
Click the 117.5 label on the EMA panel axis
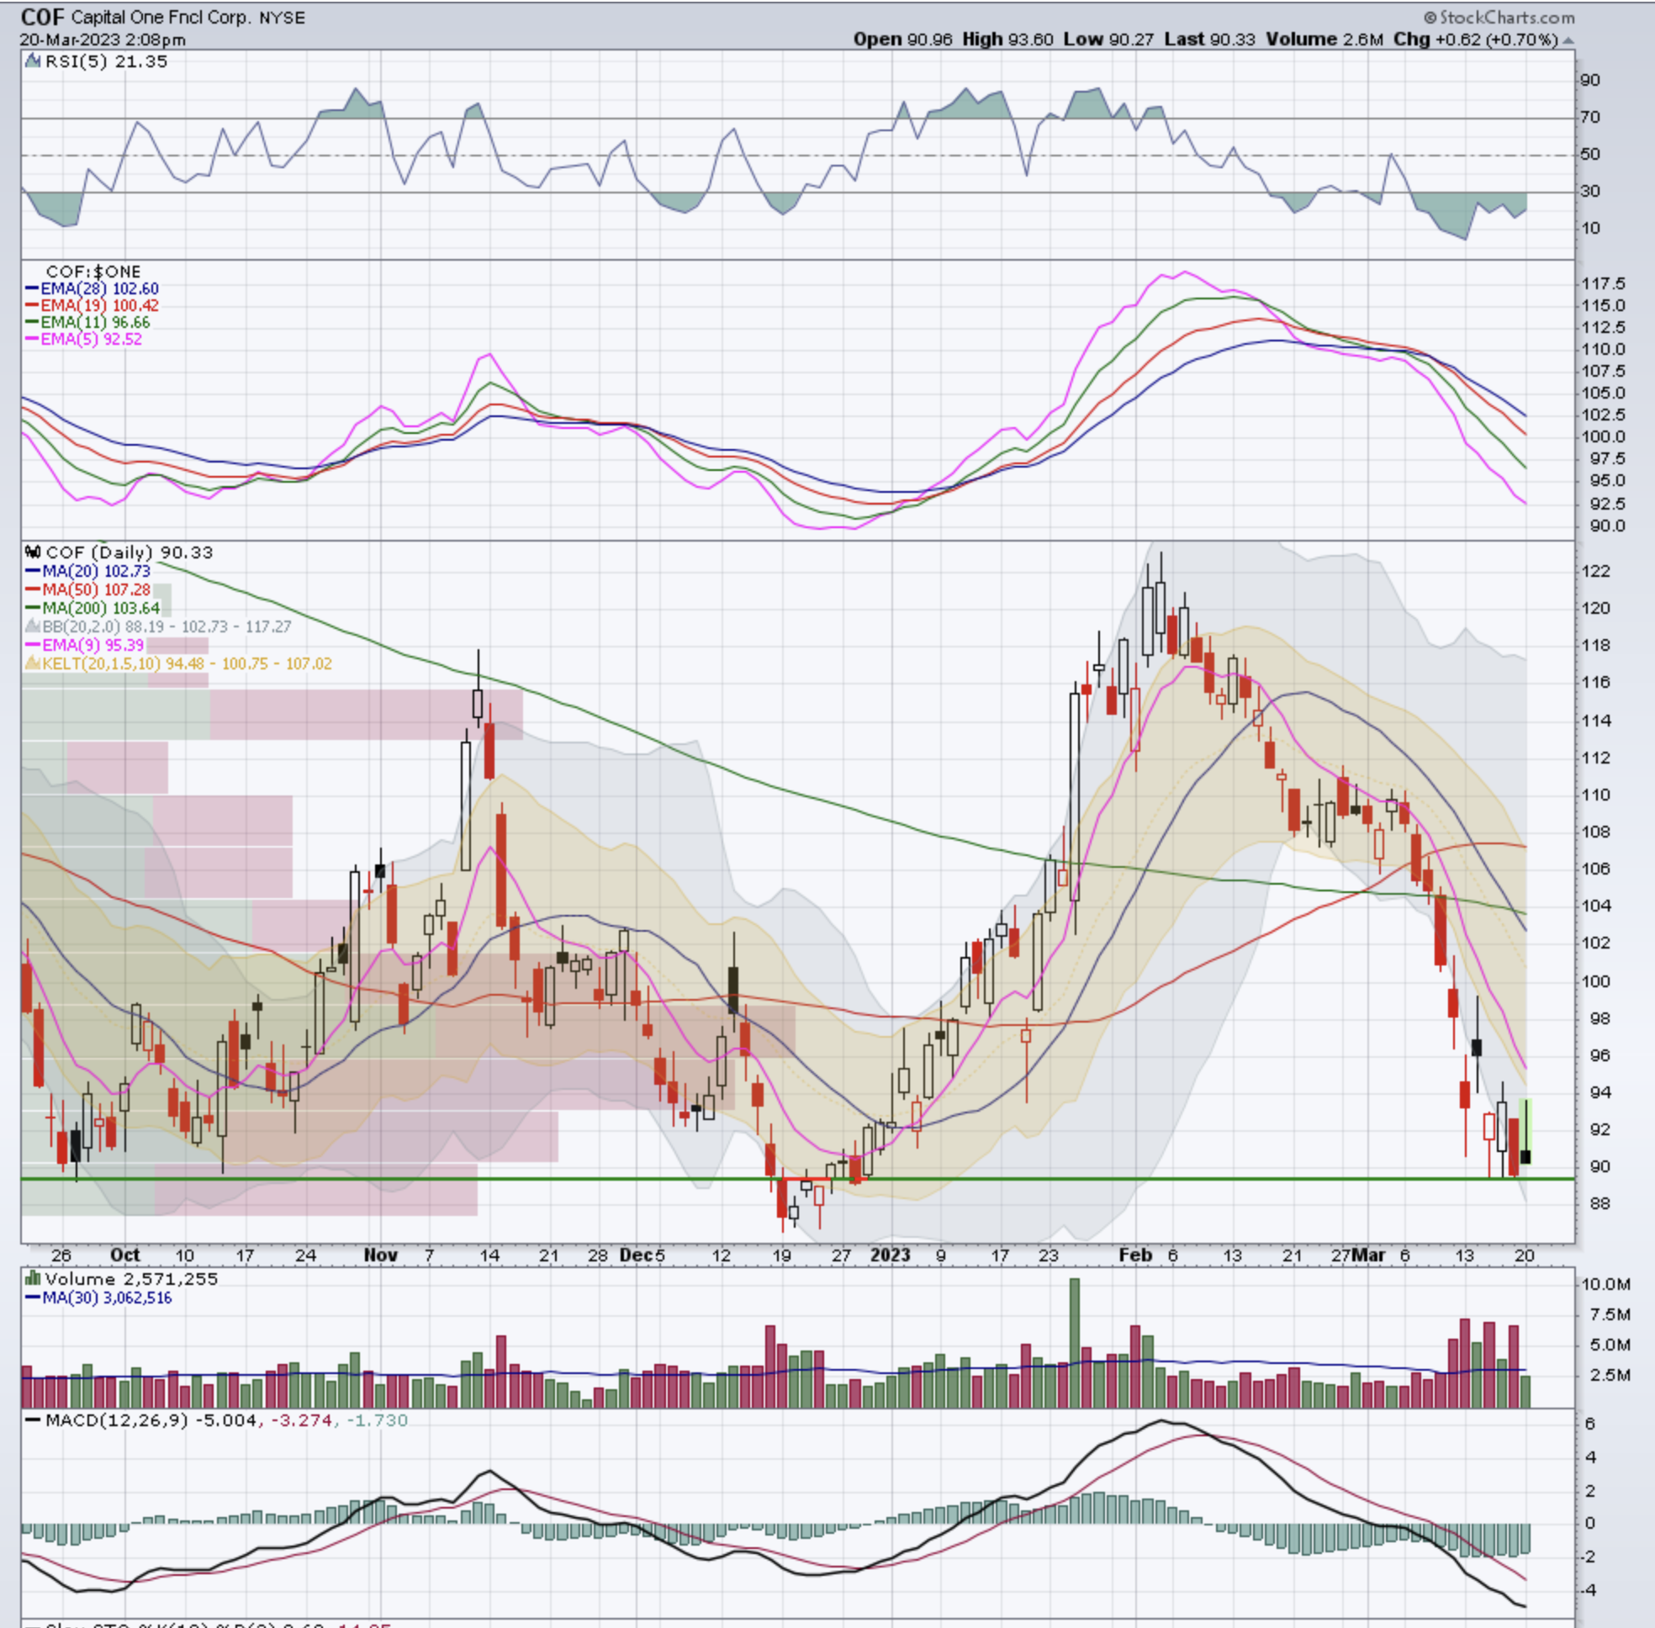(1604, 284)
